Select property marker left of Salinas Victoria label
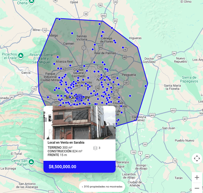Screen dimensions: 203x193 (x=72, y=33)
